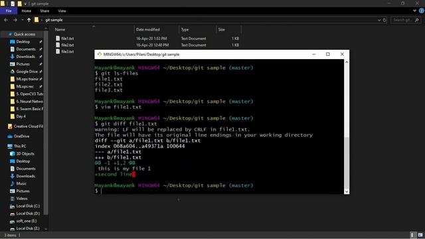The width and height of the screenshot is (425, 239).
Task: Expand address bar history dropdown
Action: pyautogui.click(x=379, y=20)
